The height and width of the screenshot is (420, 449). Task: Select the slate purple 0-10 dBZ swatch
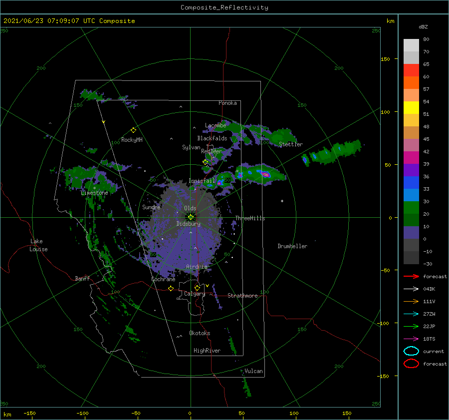click(x=411, y=233)
